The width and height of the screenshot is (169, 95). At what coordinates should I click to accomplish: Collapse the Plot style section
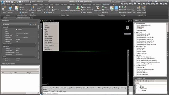coord(35,46)
